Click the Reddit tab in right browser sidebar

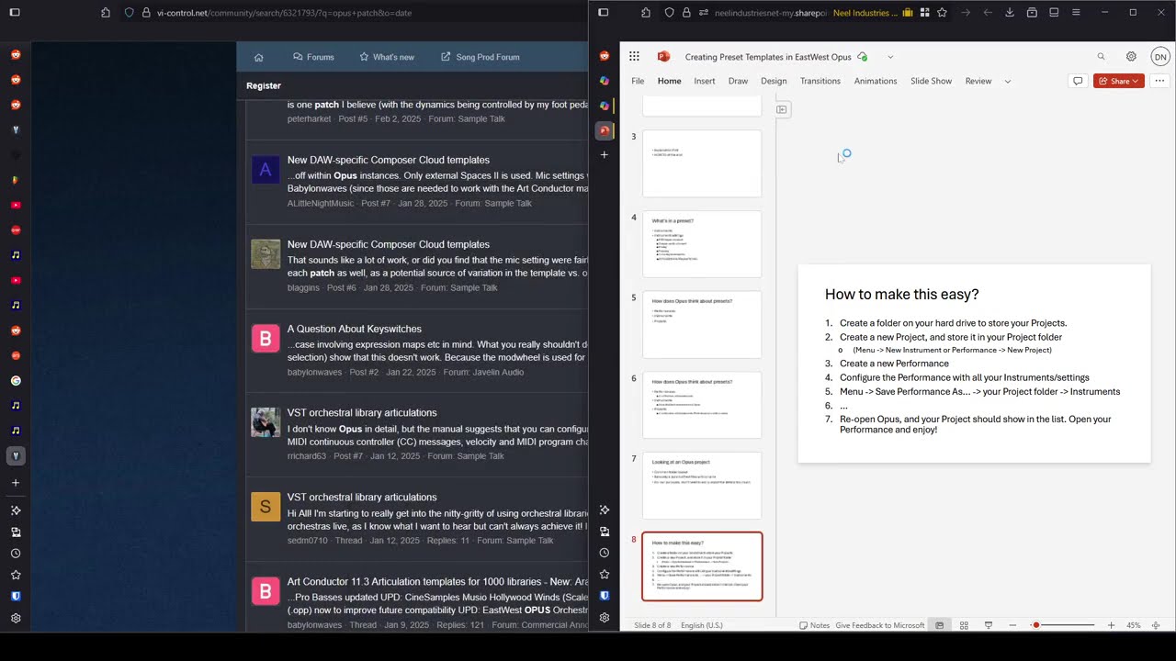point(604,56)
